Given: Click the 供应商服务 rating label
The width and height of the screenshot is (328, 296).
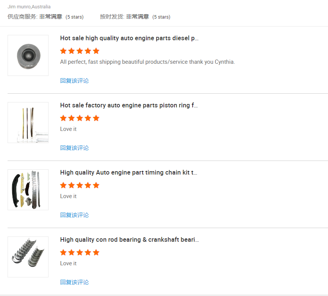Looking at the screenshot, I should (22, 17).
